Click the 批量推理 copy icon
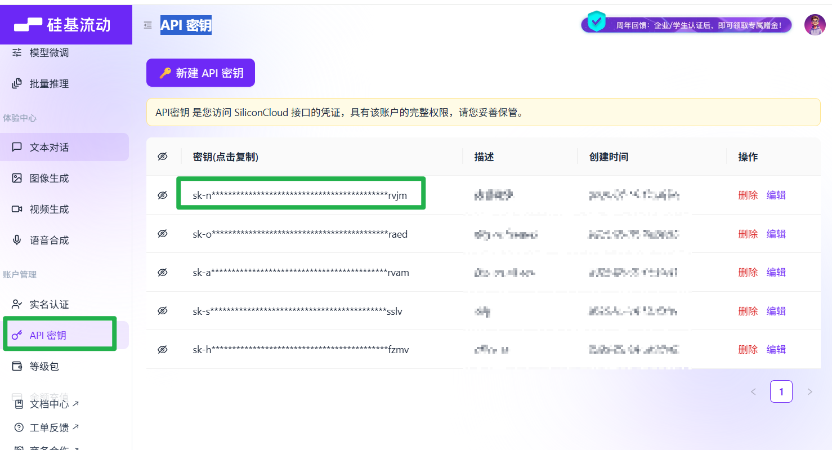 click(x=17, y=83)
